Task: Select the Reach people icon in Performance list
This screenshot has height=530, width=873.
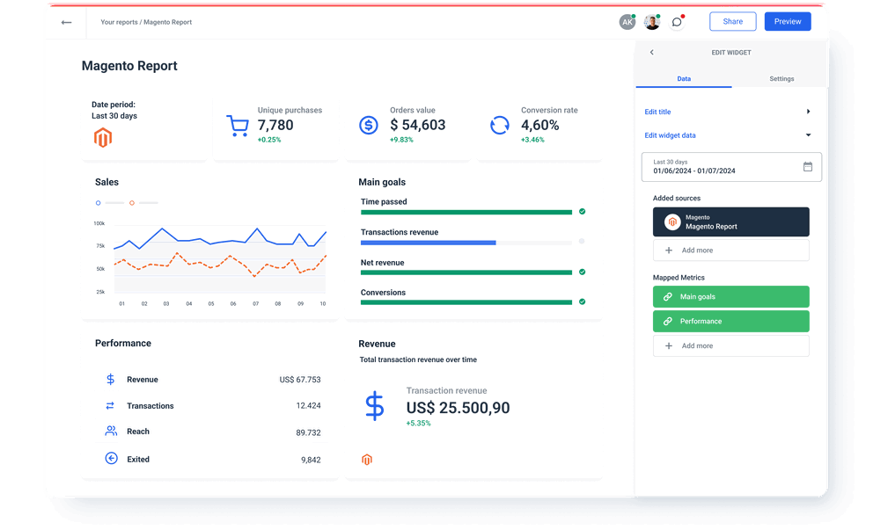Action: 109,432
